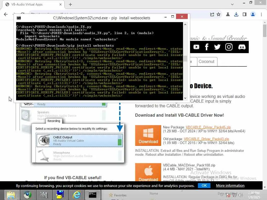This screenshot has height=200, width=267.
Task: Open File Explorer from the taskbar
Action: [11, 195]
